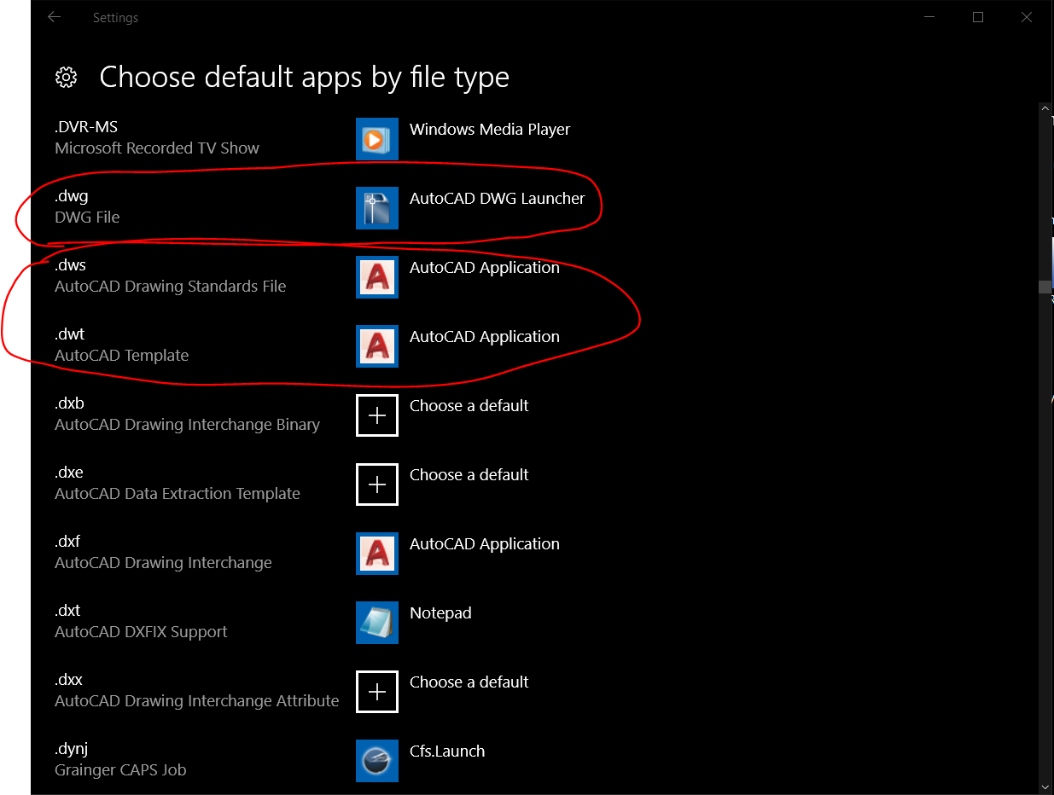The height and width of the screenshot is (795, 1054).
Task: Select the .DVR-MS file extension text
Action: coord(86,127)
